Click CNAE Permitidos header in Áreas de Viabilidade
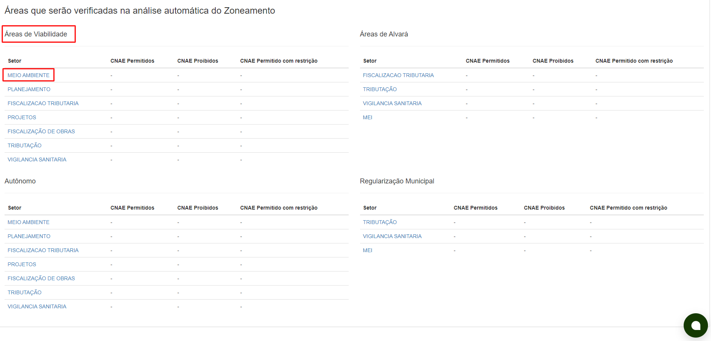 132,61
